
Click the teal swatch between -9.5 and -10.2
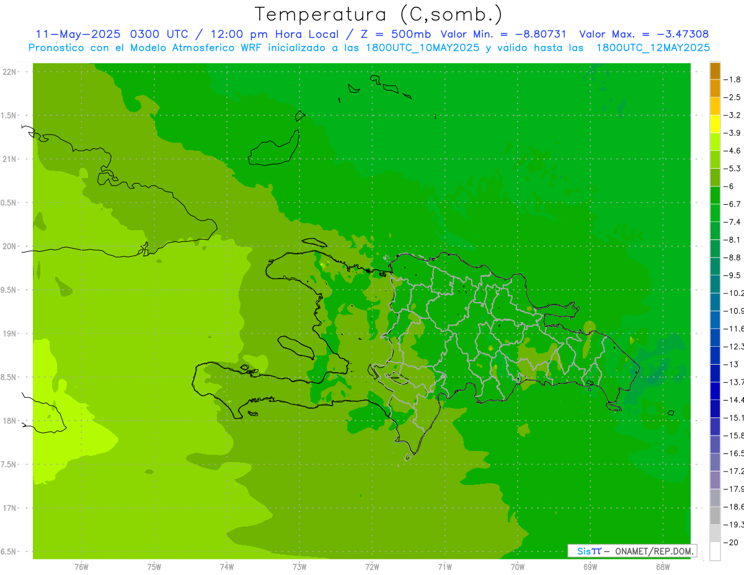tap(715, 283)
